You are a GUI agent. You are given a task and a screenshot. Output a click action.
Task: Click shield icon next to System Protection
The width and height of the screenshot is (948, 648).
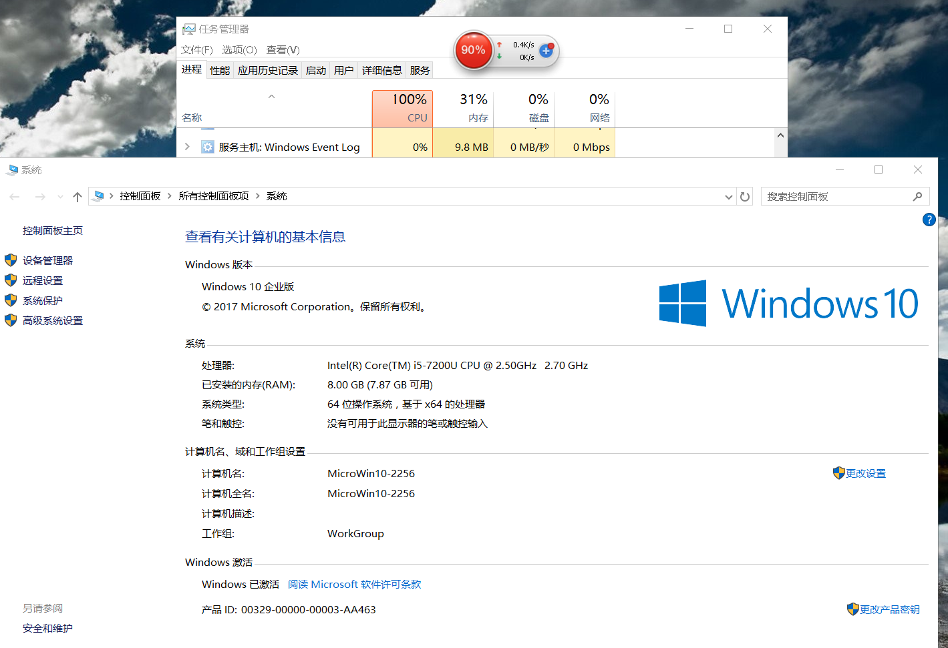[11, 300]
